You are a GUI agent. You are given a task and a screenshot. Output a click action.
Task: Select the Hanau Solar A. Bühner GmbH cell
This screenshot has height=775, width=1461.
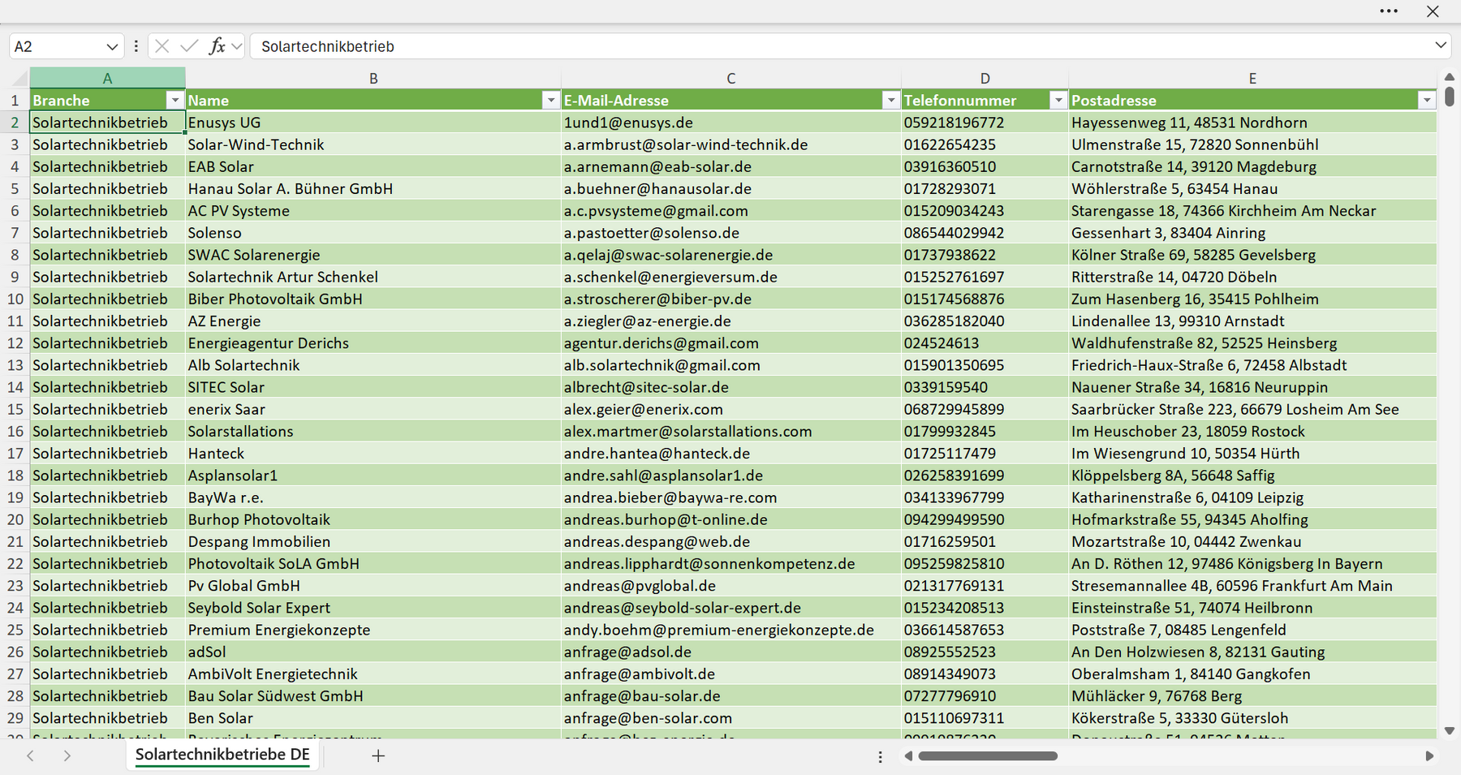(x=373, y=188)
